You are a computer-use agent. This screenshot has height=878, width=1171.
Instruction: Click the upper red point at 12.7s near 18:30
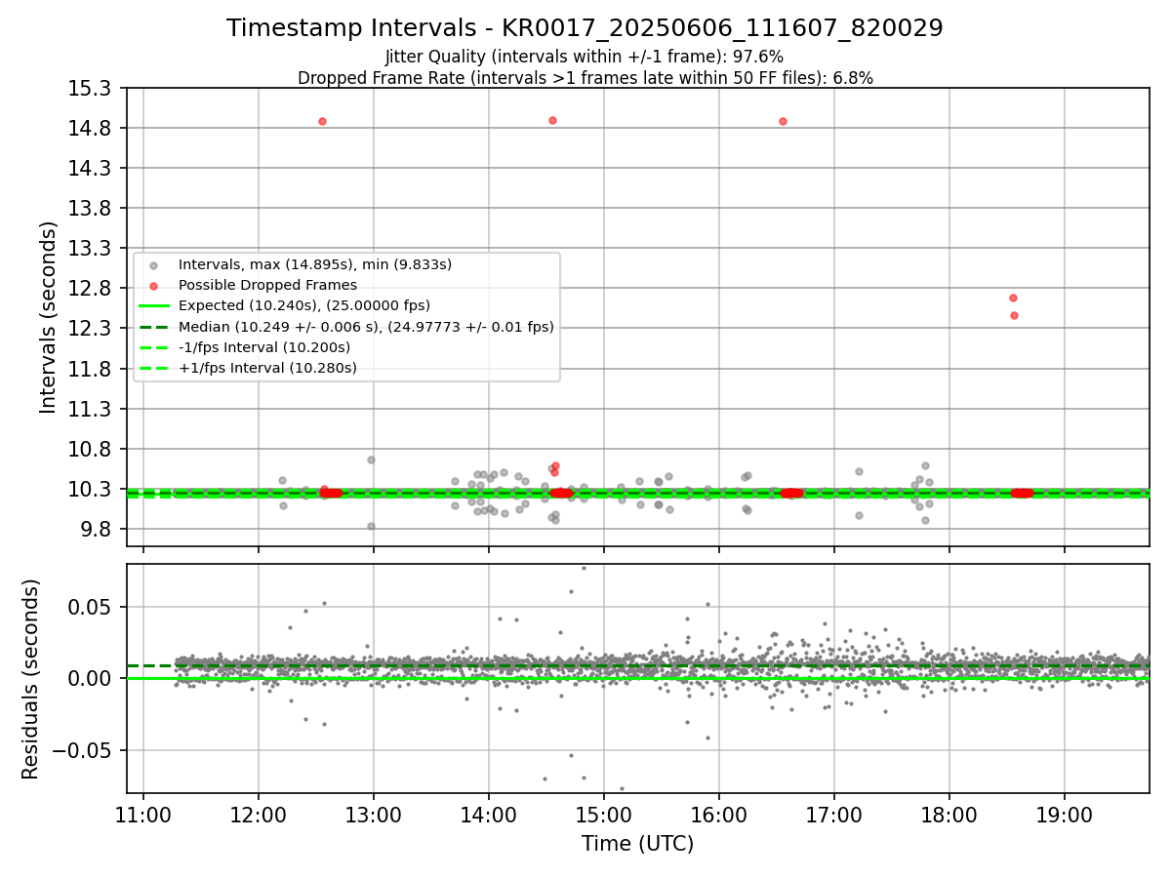pyautogui.click(x=1013, y=298)
